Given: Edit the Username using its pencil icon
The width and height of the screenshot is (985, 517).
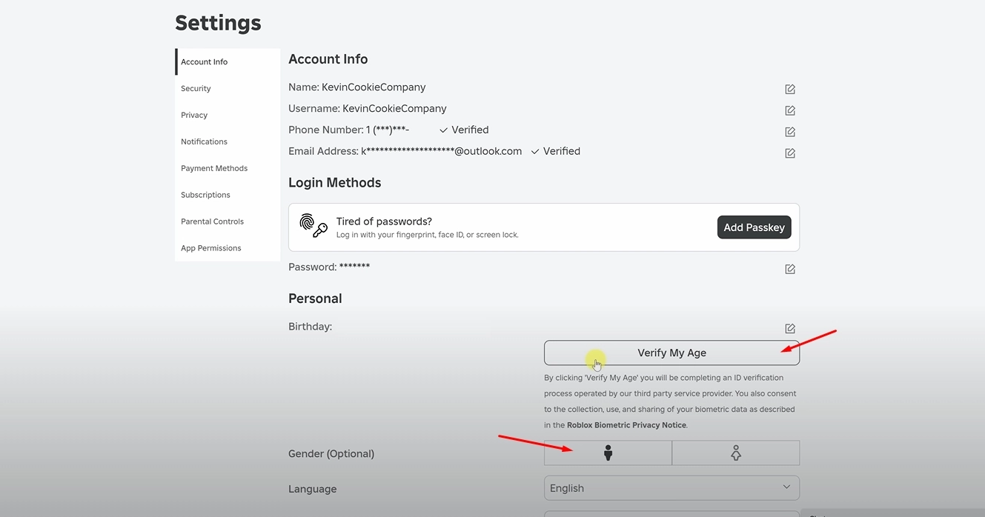Looking at the screenshot, I should pyautogui.click(x=789, y=110).
